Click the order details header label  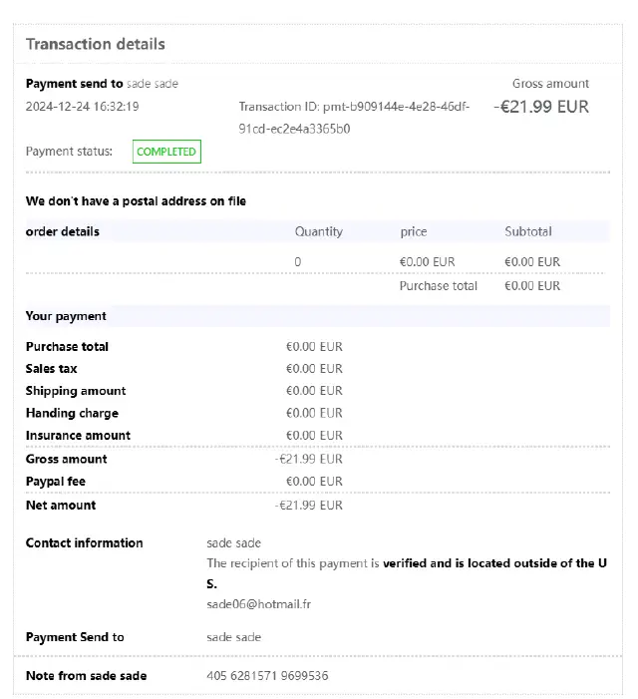click(63, 231)
